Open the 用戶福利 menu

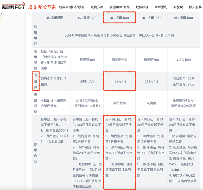[x=161, y=7]
